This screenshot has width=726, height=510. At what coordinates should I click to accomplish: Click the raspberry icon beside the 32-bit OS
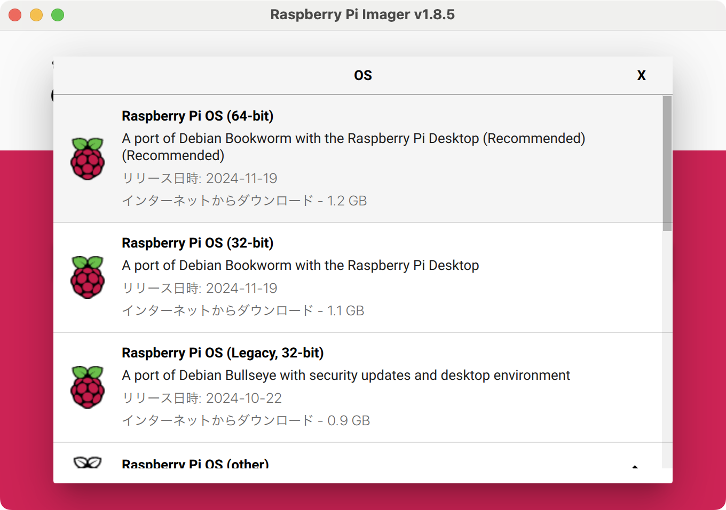click(x=88, y=277)
